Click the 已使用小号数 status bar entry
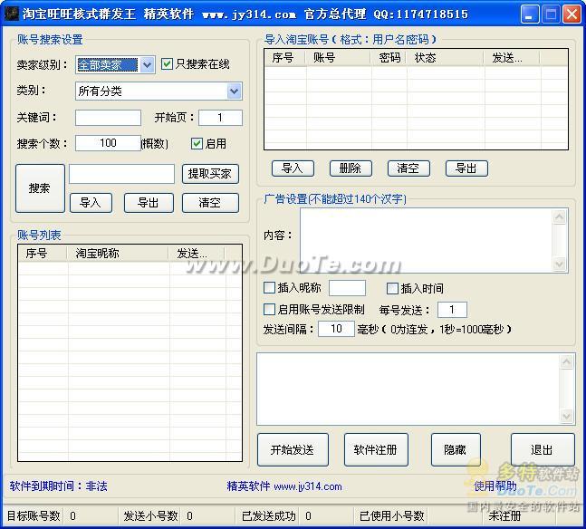 click(391, 516)
